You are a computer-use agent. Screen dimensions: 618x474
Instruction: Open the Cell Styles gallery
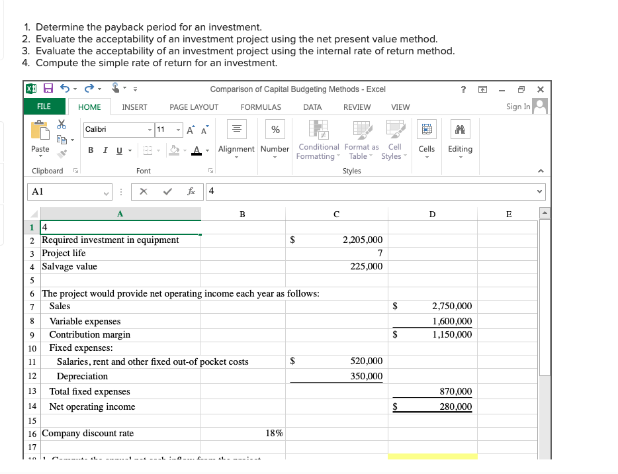394,139
